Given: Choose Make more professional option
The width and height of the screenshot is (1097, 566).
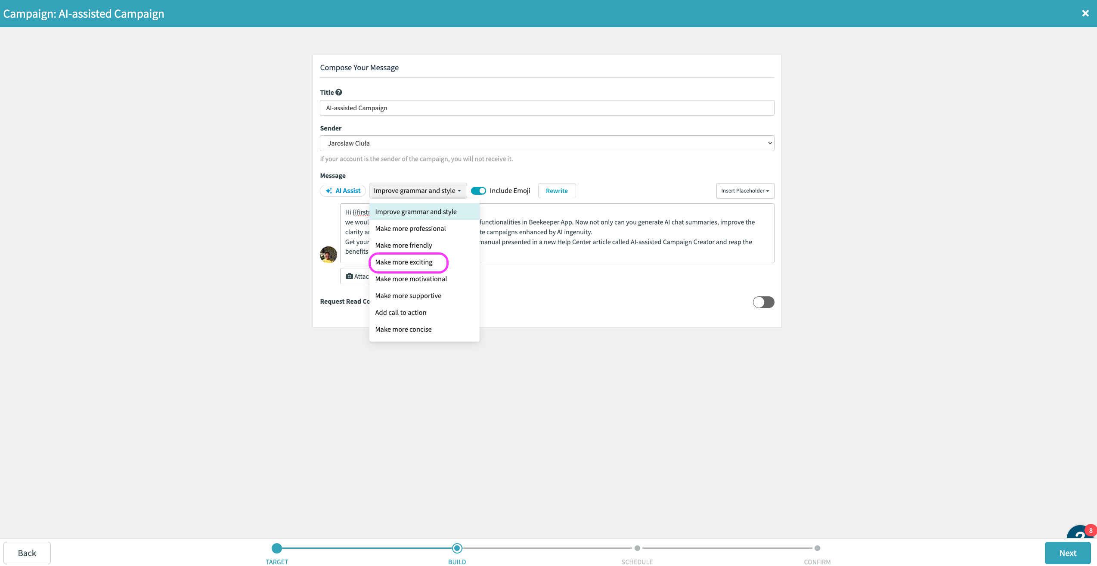Looking at the screenshot, I should click(x=424, y=229).
